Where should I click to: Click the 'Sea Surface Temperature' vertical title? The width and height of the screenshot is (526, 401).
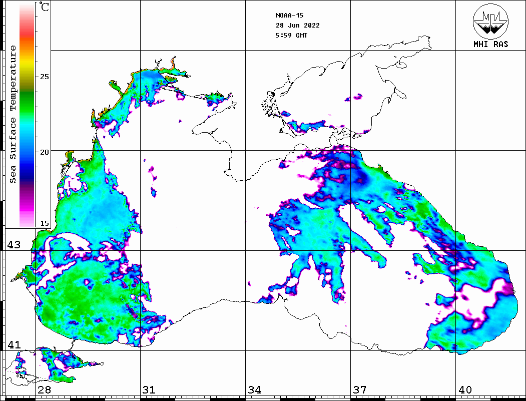[x=13, y=114]
